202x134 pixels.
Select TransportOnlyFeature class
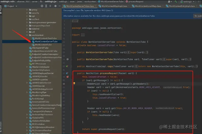[x=42, y=111]
